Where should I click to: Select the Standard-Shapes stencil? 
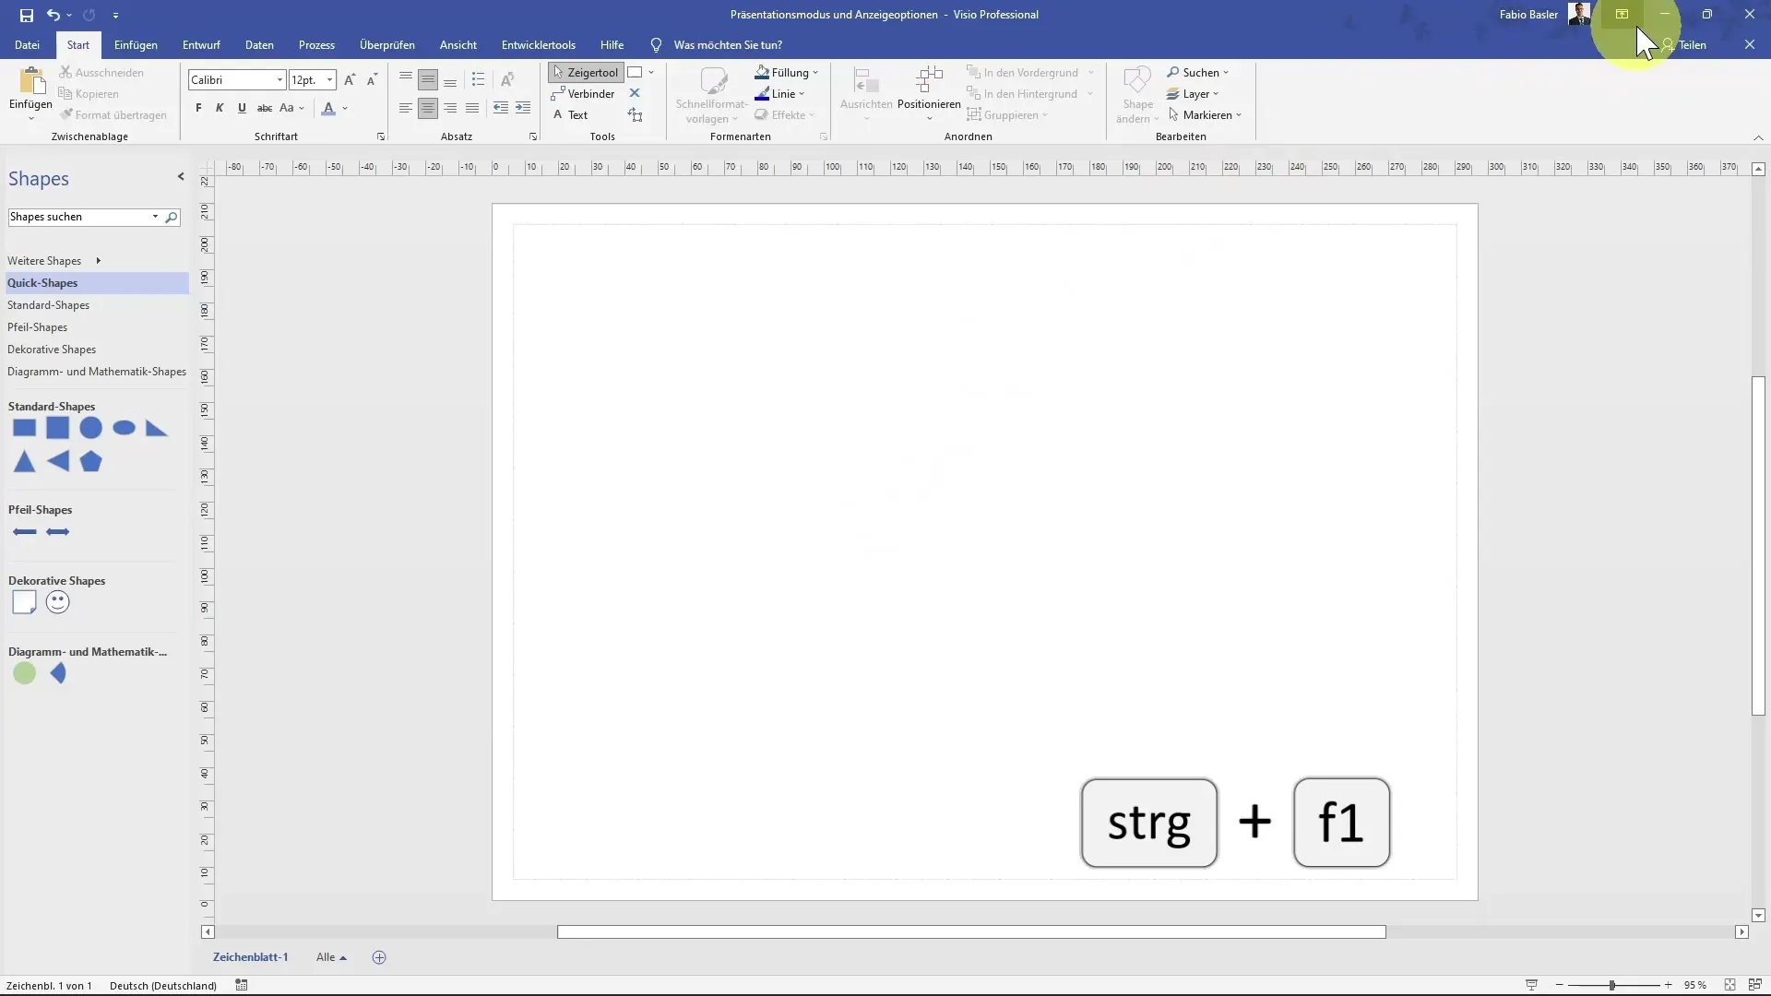click(49, 305)
